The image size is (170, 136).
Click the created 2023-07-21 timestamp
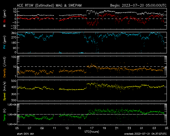click(x=147, y=134)
